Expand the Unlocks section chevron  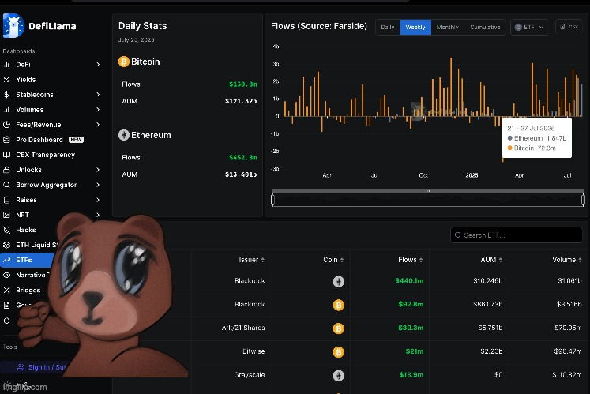[x=98, y=170]
